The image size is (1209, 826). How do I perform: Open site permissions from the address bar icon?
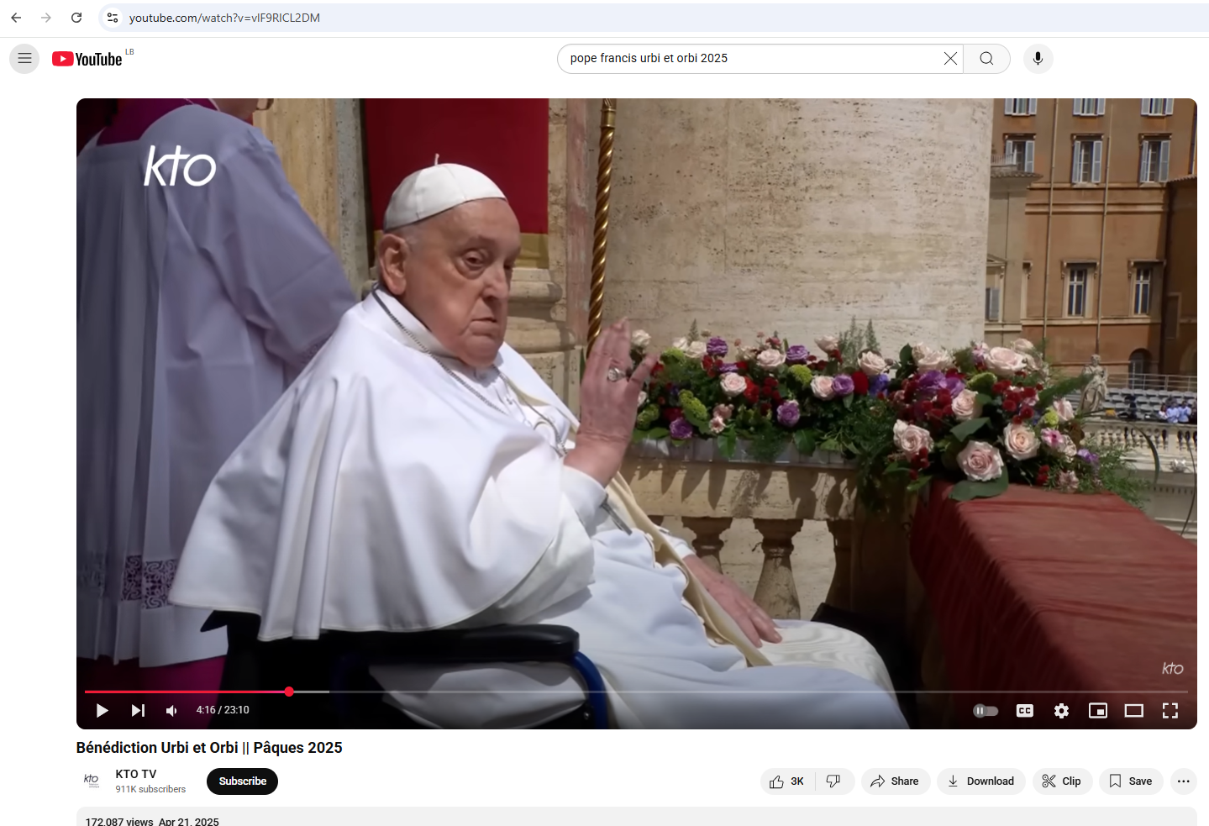[112, 17]
